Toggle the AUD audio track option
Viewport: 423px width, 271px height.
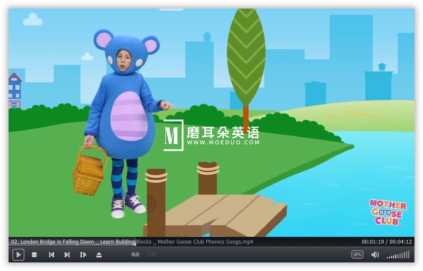pyautogui.click(x=135, y=254)
